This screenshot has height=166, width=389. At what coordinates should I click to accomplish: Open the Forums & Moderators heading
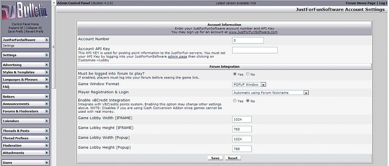[x=21, y=111]
